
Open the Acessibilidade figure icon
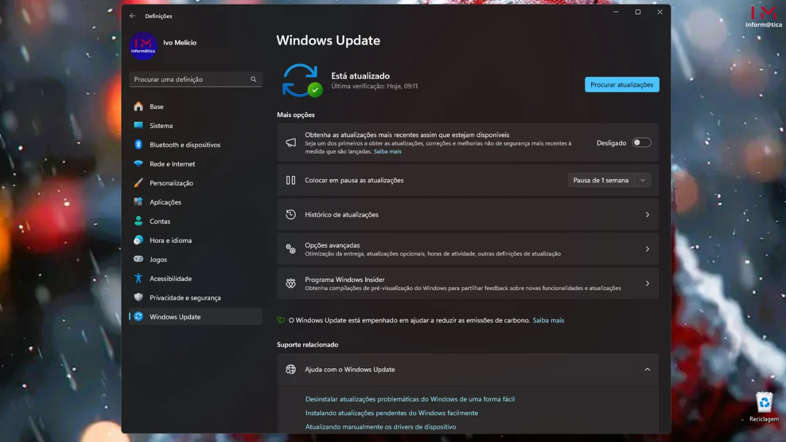tap(138, 278)
